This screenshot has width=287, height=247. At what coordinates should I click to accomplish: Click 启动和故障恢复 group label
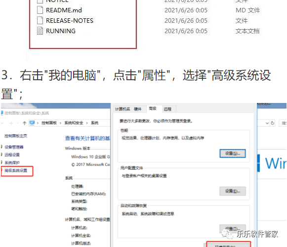click(x=133, y=205)
